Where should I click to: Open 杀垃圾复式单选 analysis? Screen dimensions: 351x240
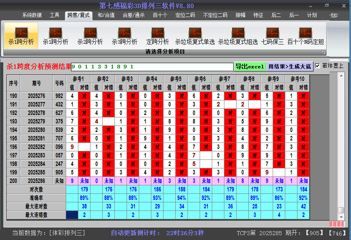(x=195, y=36)
